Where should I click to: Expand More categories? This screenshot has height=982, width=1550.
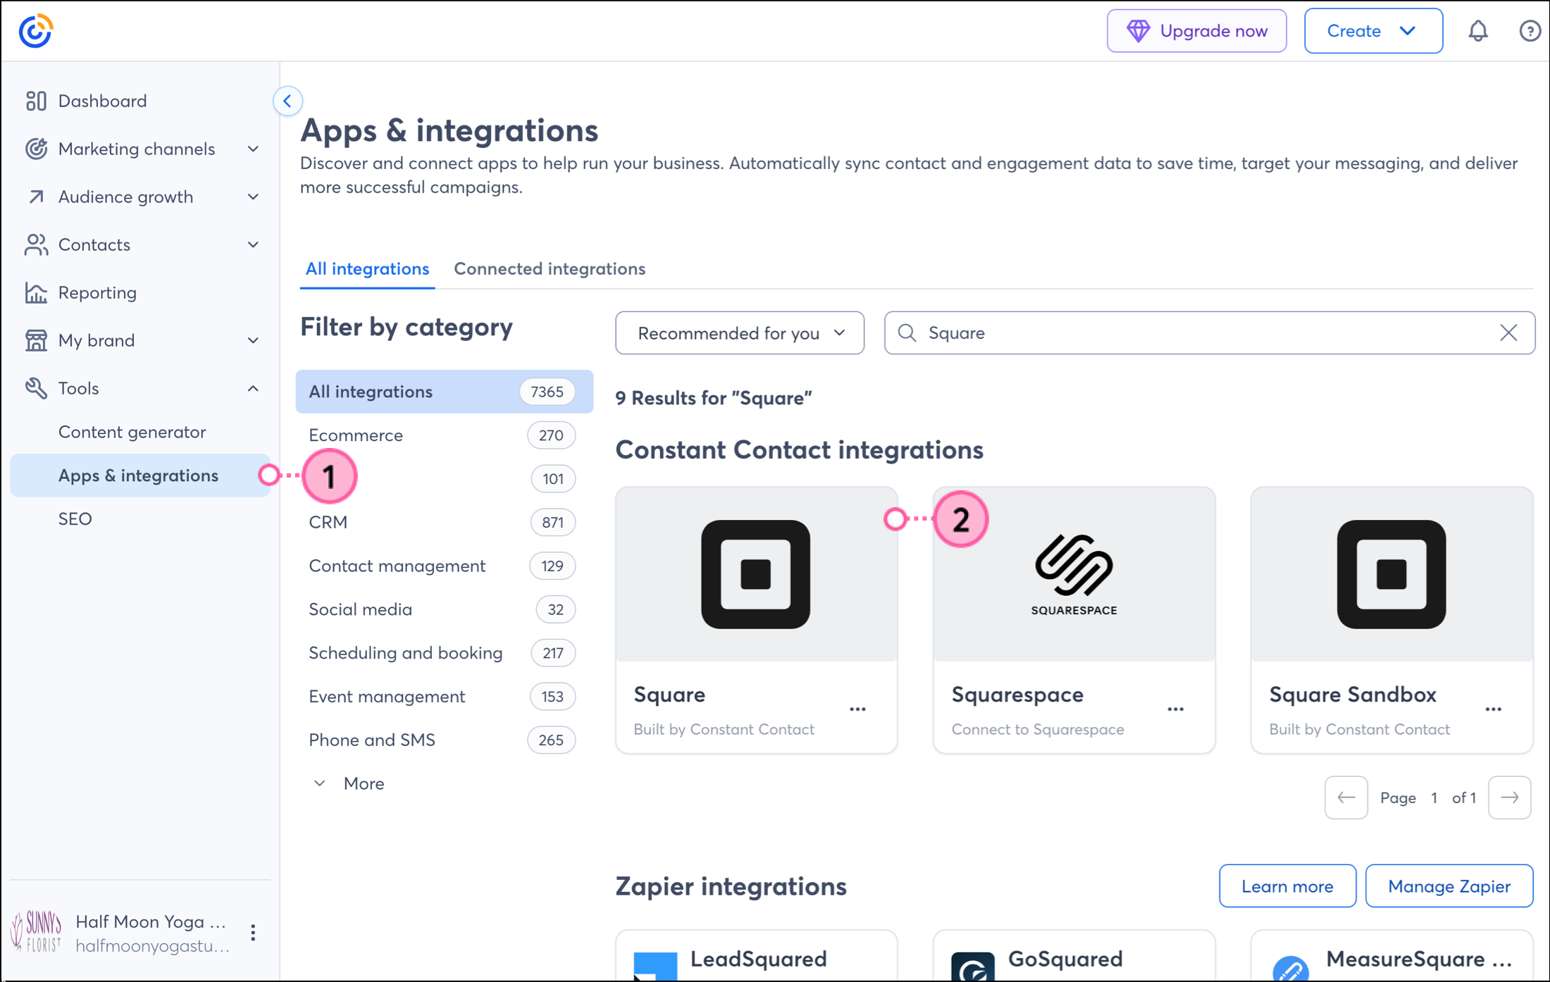coord(349,783)
